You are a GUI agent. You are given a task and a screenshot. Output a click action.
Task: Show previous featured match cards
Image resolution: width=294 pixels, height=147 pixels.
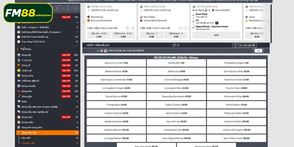[83, 22]
